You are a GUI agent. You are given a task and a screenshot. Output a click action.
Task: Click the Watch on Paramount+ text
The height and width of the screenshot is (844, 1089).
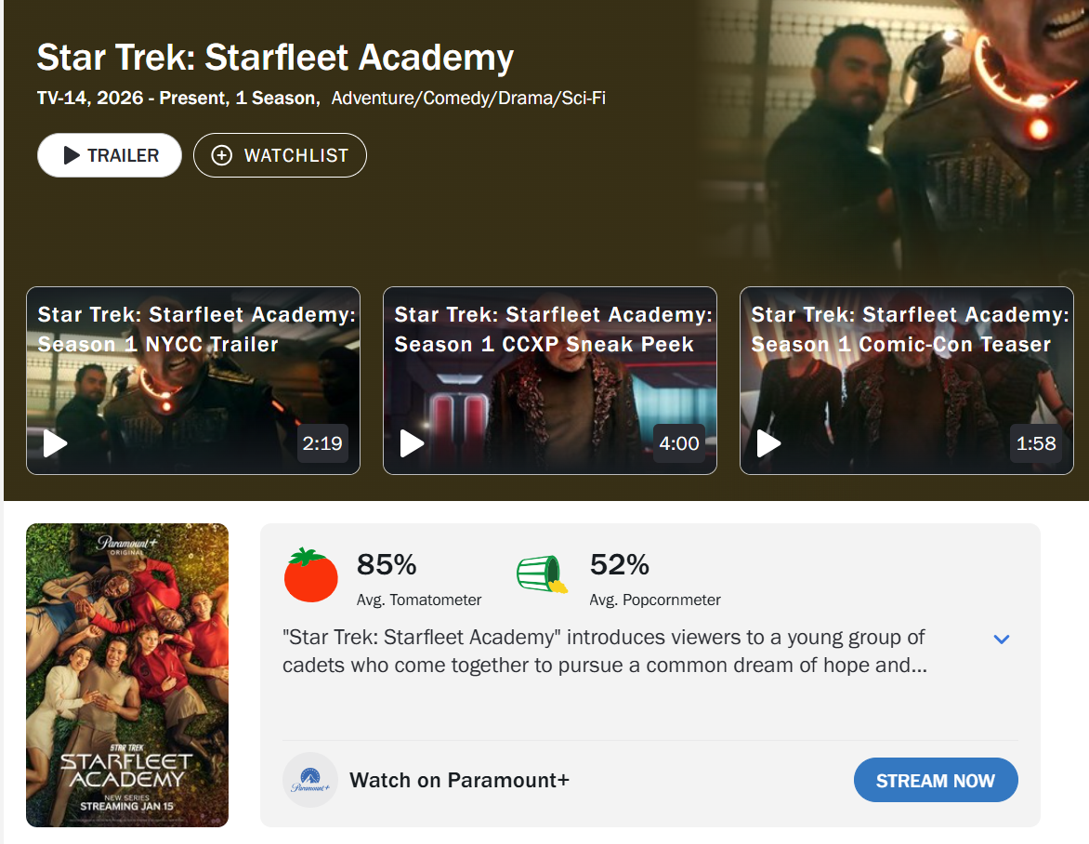pos(459,780)
